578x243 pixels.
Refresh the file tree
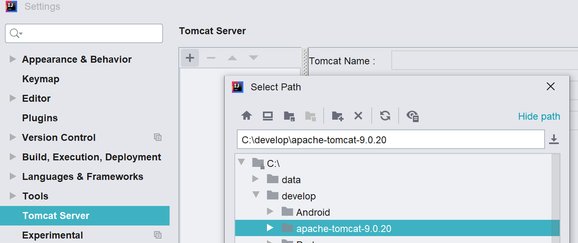click(x=385, y=116)
